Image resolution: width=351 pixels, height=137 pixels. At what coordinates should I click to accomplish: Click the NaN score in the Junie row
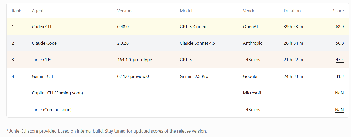point(339,110)
